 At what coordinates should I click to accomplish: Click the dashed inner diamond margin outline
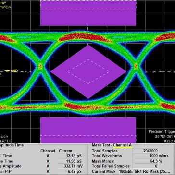88,71
